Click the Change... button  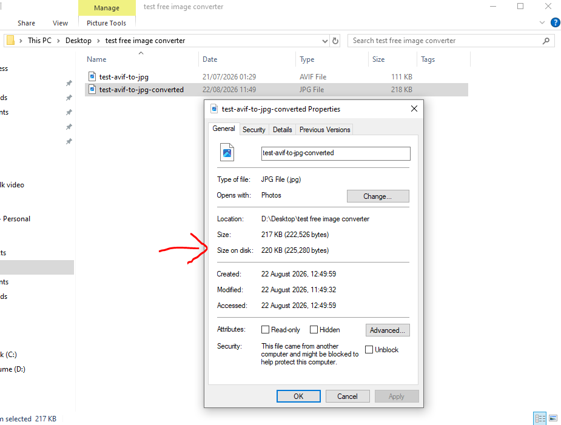[x=378, y=196]
